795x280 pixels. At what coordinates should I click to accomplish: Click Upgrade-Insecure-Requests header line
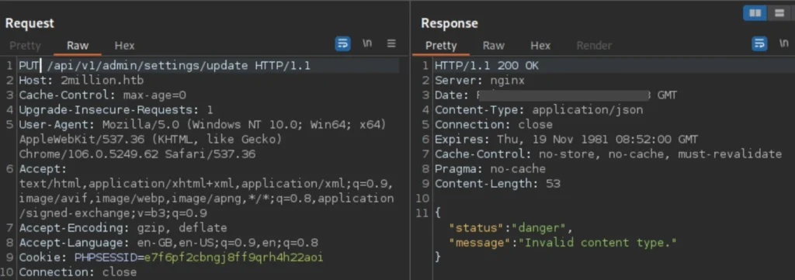(116, 110)
